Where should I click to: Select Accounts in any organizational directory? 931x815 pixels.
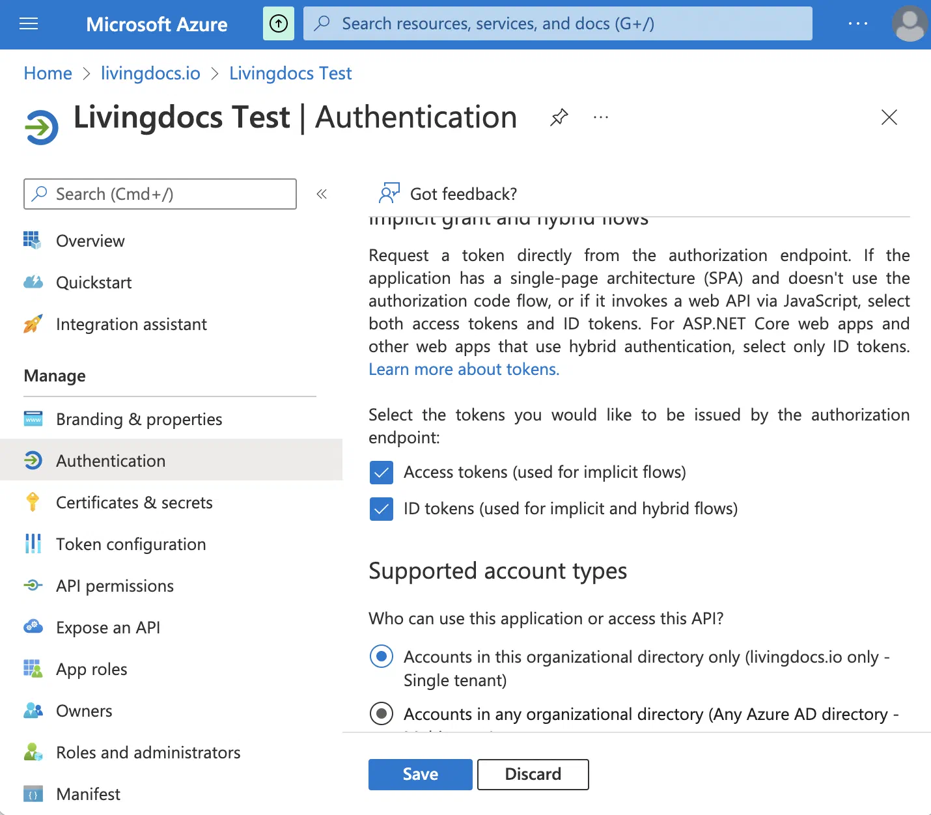point(382,713)
